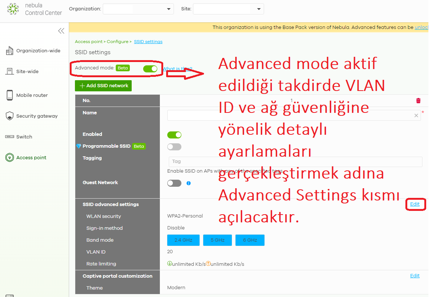431x297 pixels.
Task: Click the Switch device icon
Action: click(x=10, y=137)
